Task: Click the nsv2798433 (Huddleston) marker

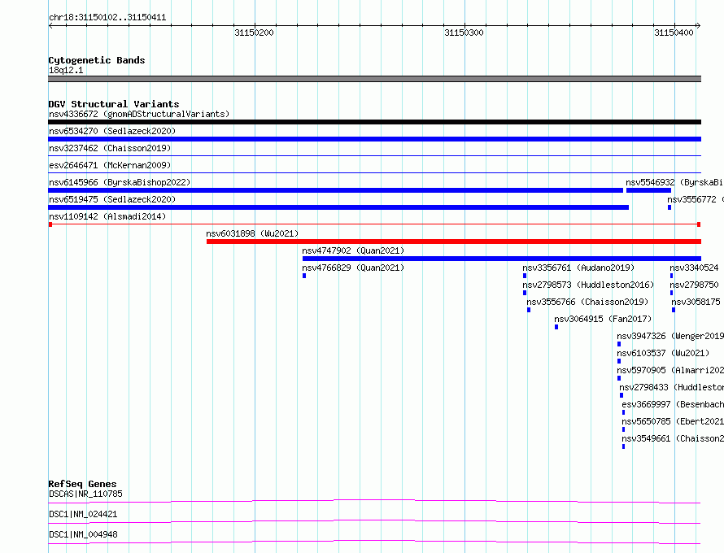Action: point(622,395)
